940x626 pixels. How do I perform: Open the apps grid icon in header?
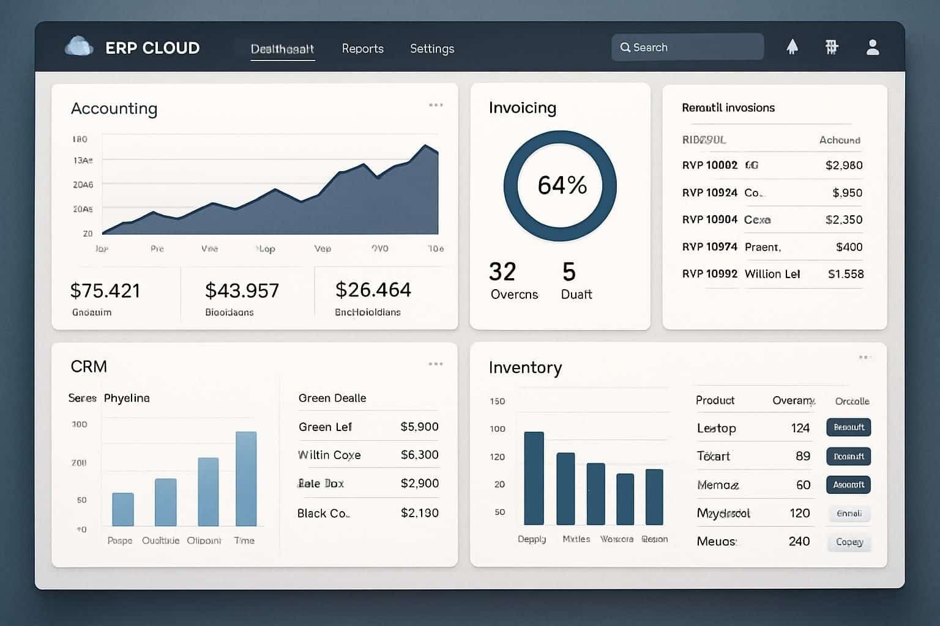pyautogui.click(x=831, y=47)
